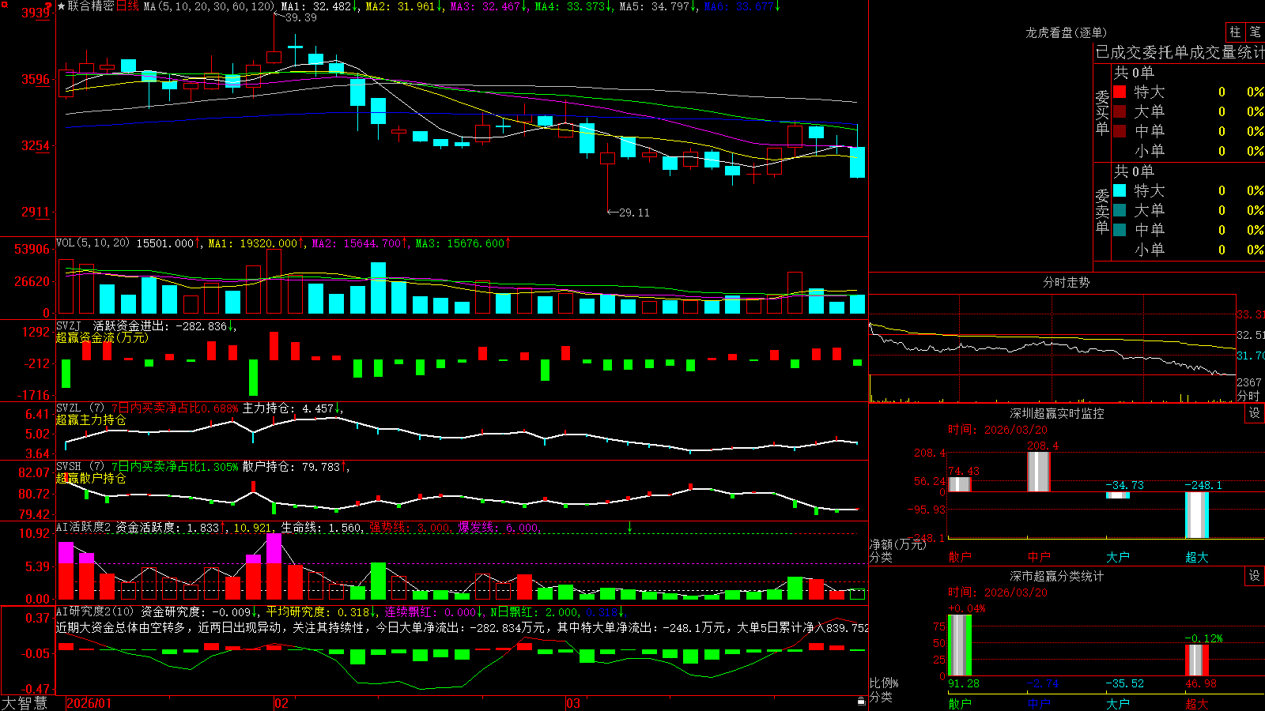Click the -248.1 超大 bar in 实时监控 chart
This screenshot has height=711, width=1265.
[1197, 515]
